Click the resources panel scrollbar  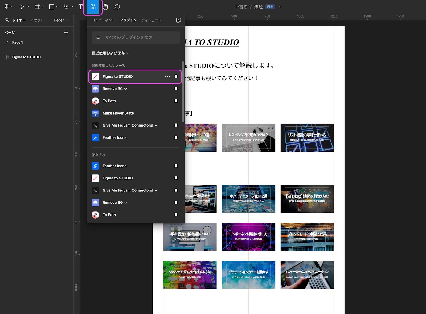(x=183, y=92)
